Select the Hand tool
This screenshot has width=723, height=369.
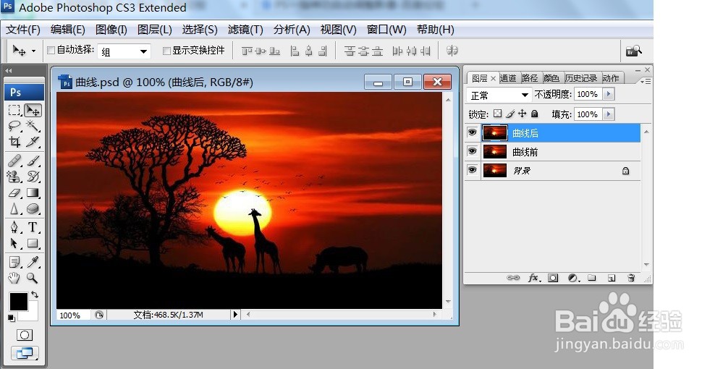(14, 278)
